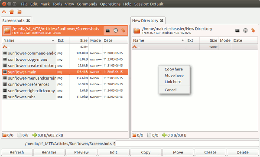
Task: Click the parent directory arrow in left panel
Action: click(5, 47)
